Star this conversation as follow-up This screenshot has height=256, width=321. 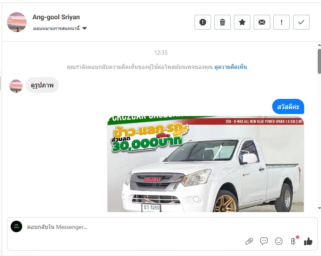(242, 22)
